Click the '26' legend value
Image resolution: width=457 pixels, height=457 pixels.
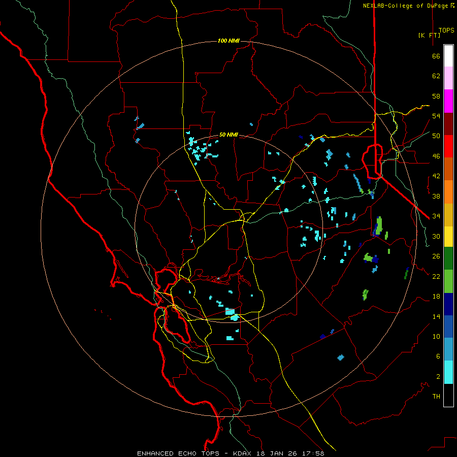[x=436, y=256]
